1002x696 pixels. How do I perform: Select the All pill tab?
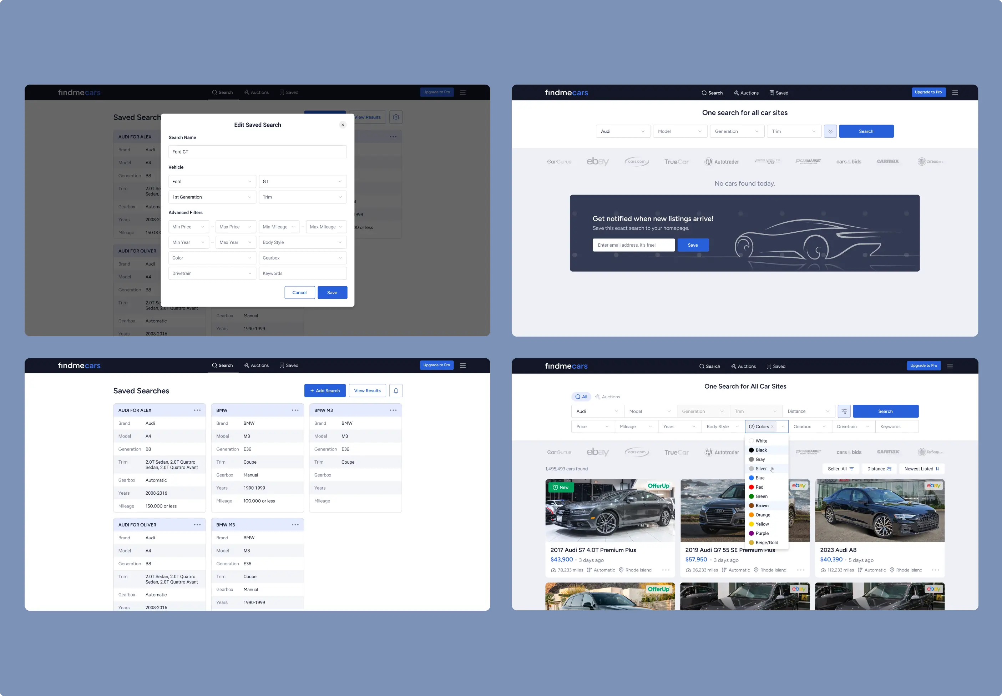pos(581,397)
